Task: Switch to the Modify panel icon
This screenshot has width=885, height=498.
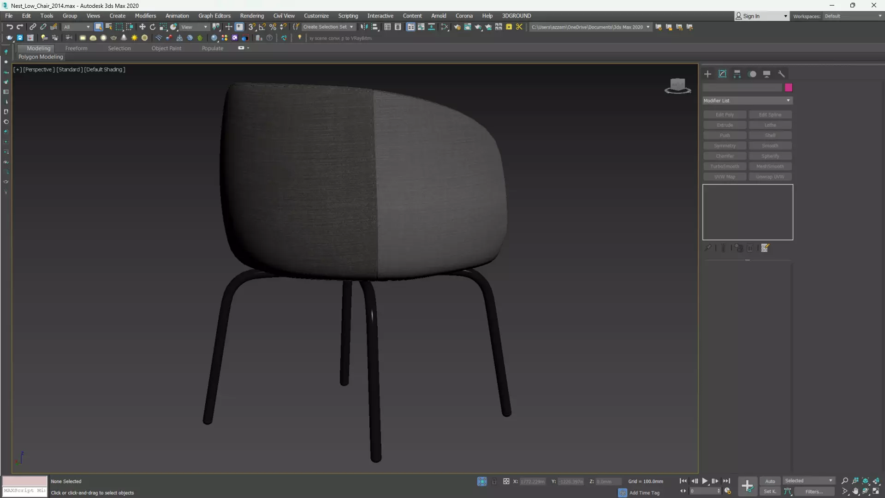Action: [722, 74]
